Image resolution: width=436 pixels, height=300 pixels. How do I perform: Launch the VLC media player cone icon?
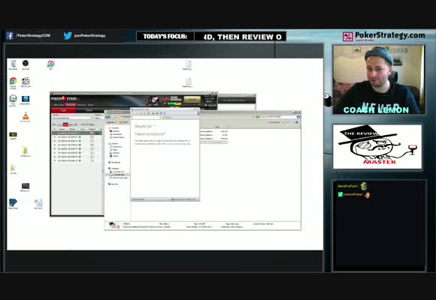(x=26, y=116)
